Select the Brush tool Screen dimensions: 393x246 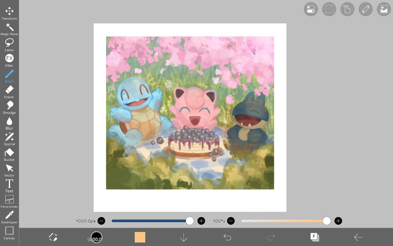click(9, 76)
